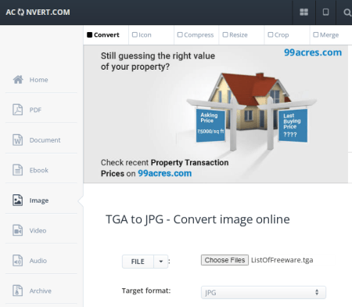This screenshot has height=307, width=352.
Task: Click 'Check recent Property Transaction' ad text
Action: (x=164, y=162)
